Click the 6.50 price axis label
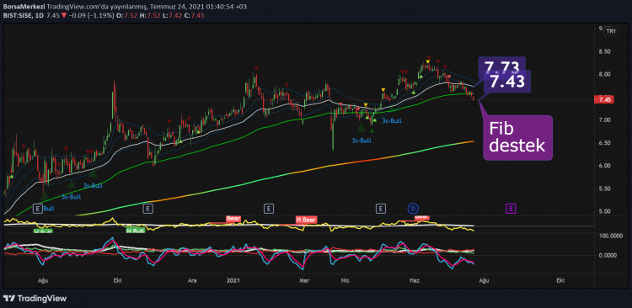Viewport: 632px width, 308px height. click(604, 143)
